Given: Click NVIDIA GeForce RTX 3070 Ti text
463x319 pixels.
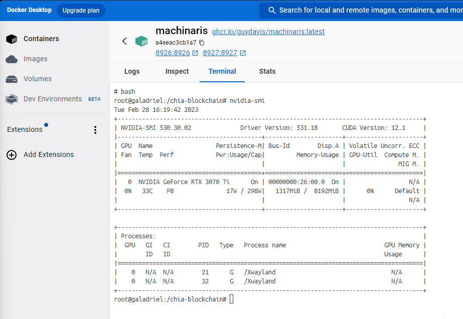Looking at the screenshot, I should click(184, 182).
